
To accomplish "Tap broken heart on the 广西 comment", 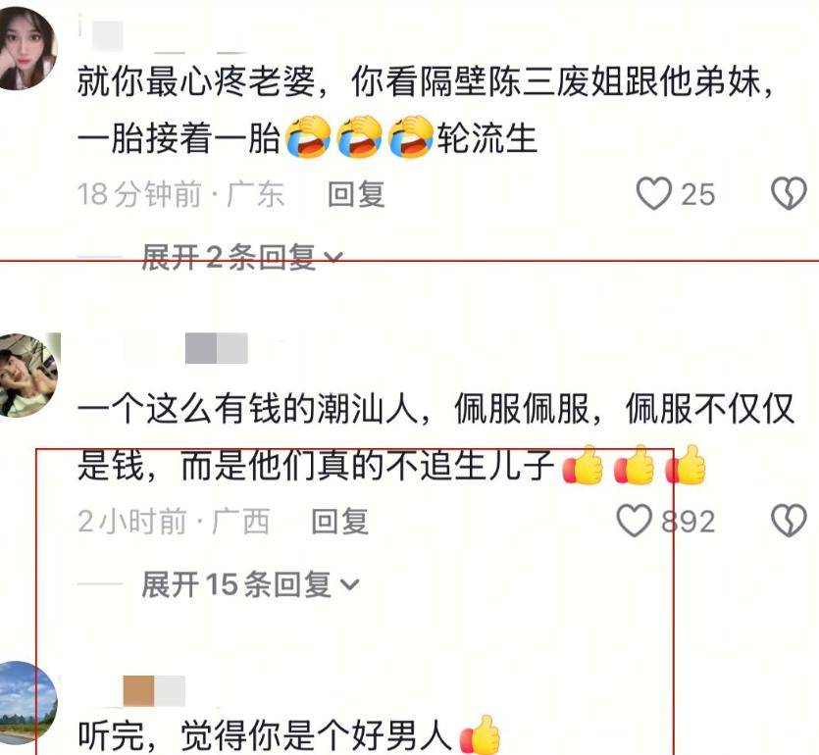I will tap(789, 520).
